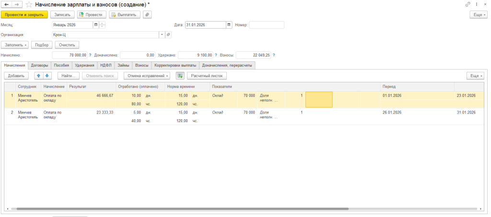
Task: Add document to favorites with star icon
Action: pyautogui.click(x=29, y=4)
